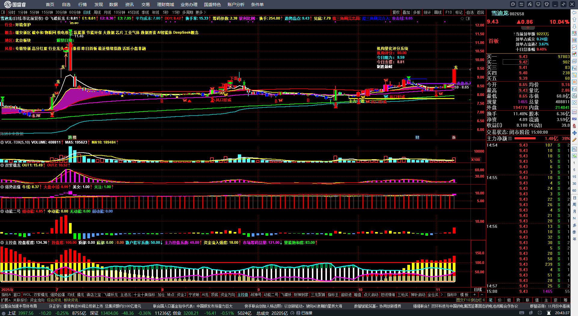Viewport: 578px width, 316px height.
Task: Open the 行情 menu
Action: (82, 5)
